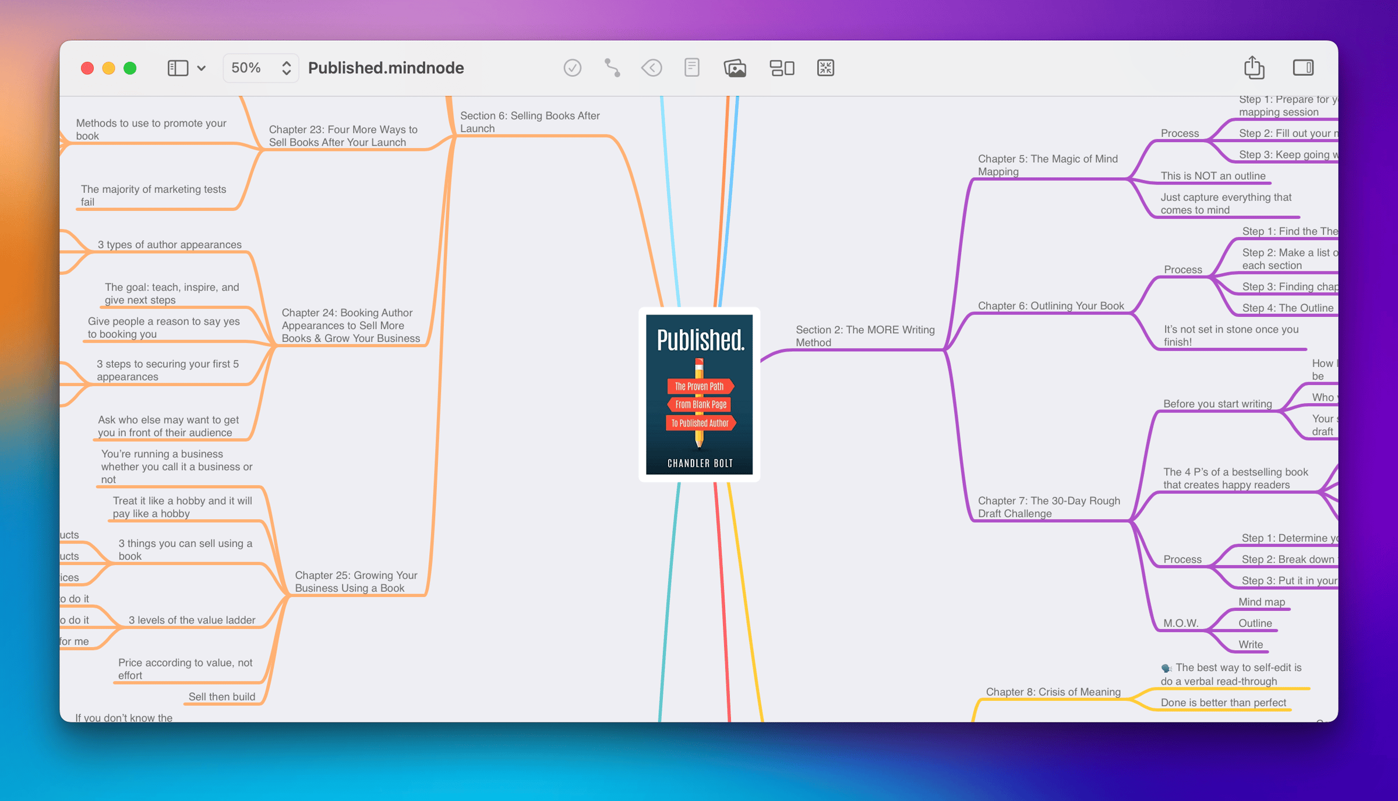This screenshot has width=1398, height=801.
Task: Select node Outline under M.O.W.
Action: [1255, 623]
